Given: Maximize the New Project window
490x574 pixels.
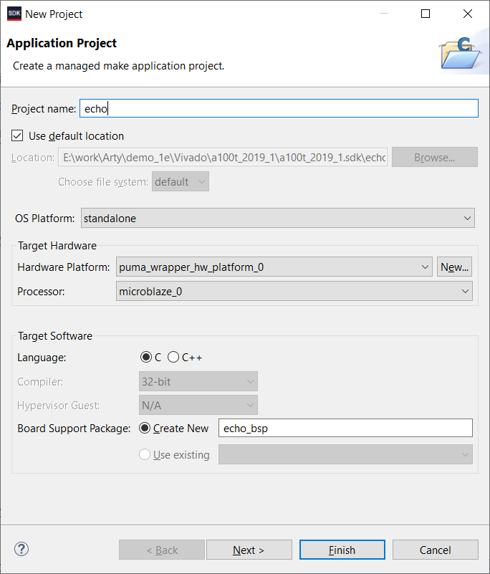Looking at the screenshot, I should 426,14.
